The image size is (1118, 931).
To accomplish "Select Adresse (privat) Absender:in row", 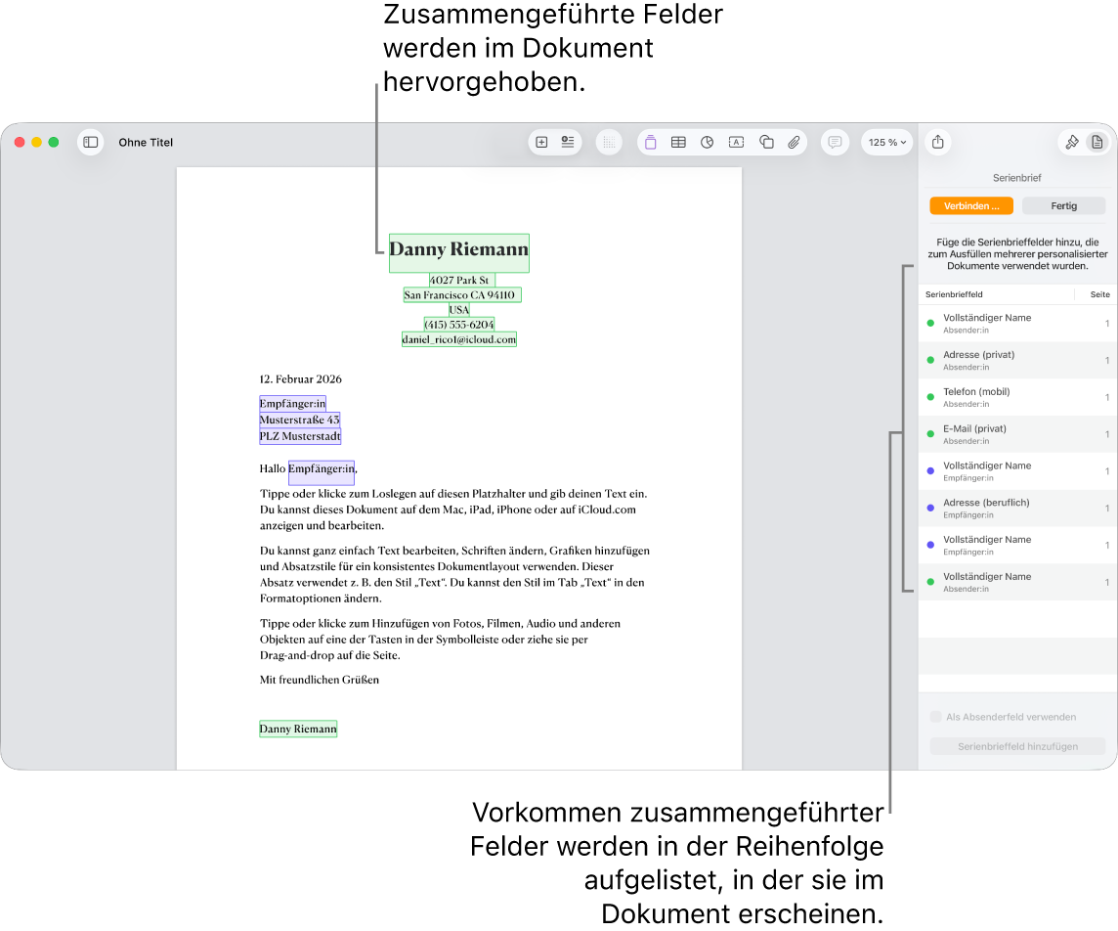I will click(1017, 360).
